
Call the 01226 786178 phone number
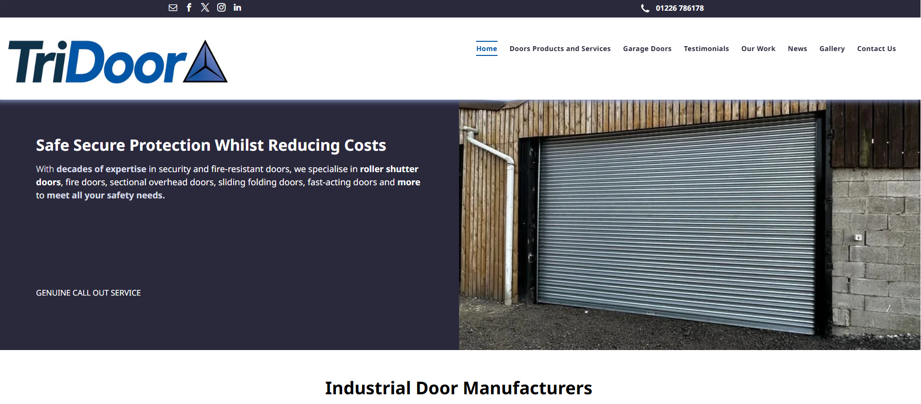680,8
